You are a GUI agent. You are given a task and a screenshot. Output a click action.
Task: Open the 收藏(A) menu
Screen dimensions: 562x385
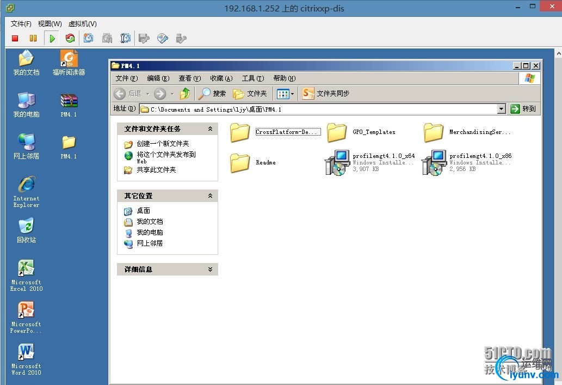tap(221, 78)
